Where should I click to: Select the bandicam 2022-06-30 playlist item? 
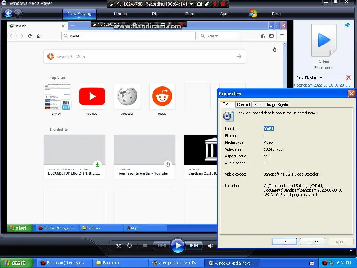324,85
